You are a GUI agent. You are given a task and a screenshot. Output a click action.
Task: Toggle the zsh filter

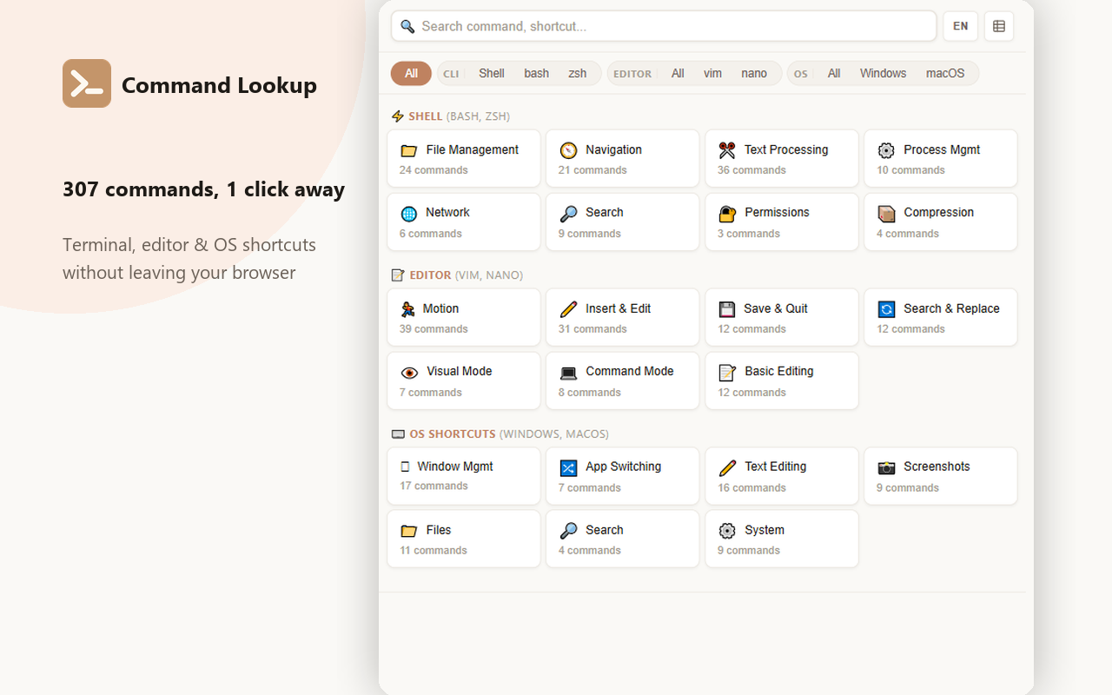tap(578, 73)
